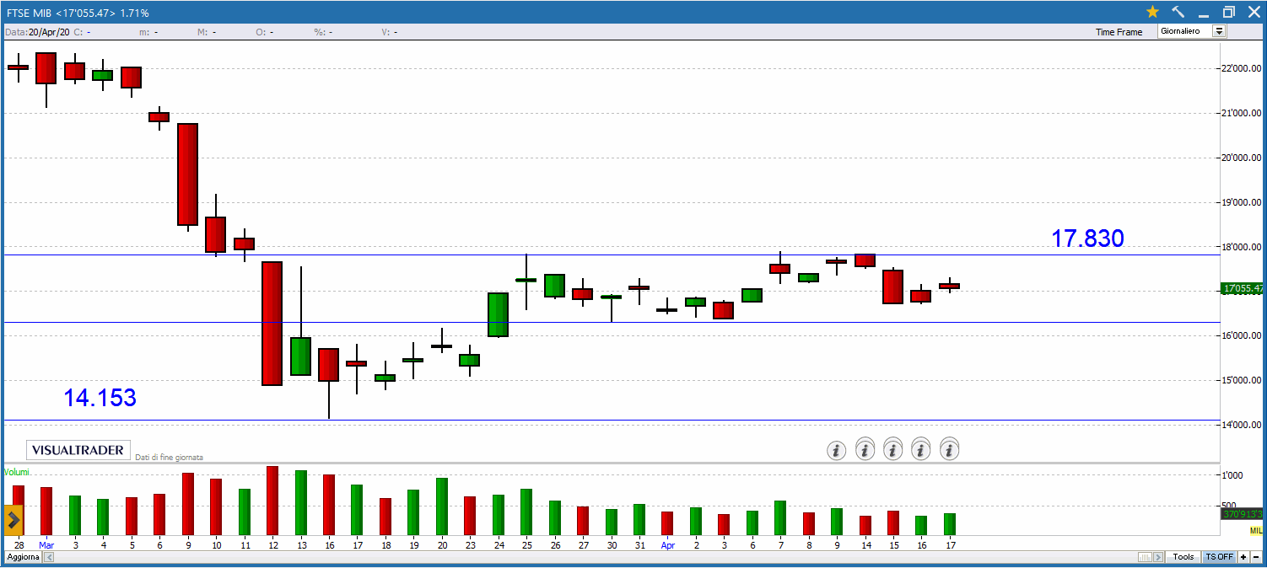Zoom out with the minus button

tap(1255, 557)
